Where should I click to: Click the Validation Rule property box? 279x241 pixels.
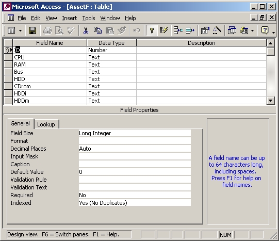[x=135, y=180]
